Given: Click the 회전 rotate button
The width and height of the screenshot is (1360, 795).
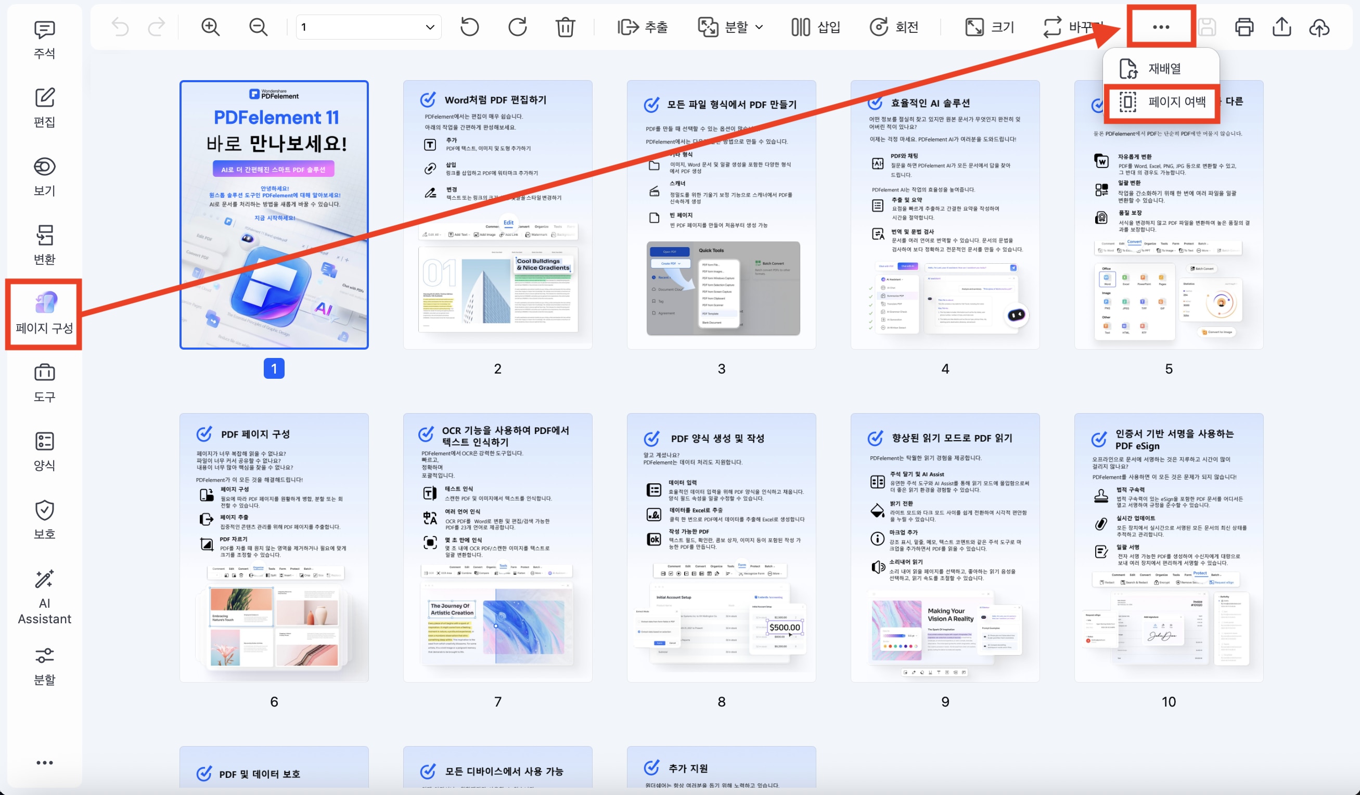Looking at the screenshot, I should pyautogui.click(x=894, y=27).
